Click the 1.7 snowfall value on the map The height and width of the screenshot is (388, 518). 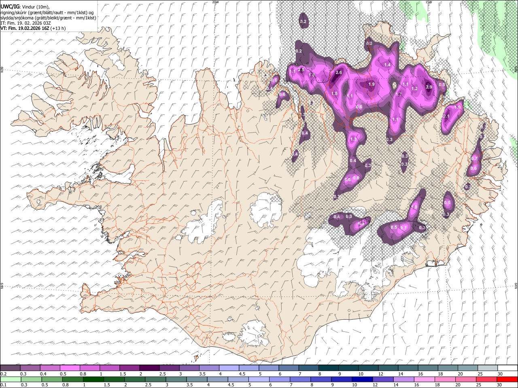pyautogui.click(x=399, y=94)
